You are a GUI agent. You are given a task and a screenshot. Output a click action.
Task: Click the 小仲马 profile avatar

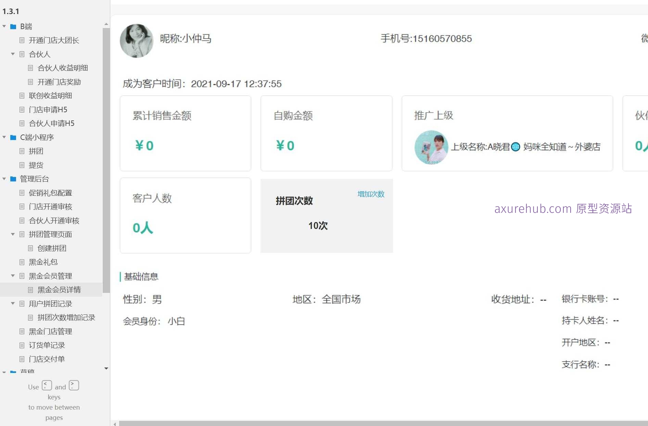tap(136, 41)
